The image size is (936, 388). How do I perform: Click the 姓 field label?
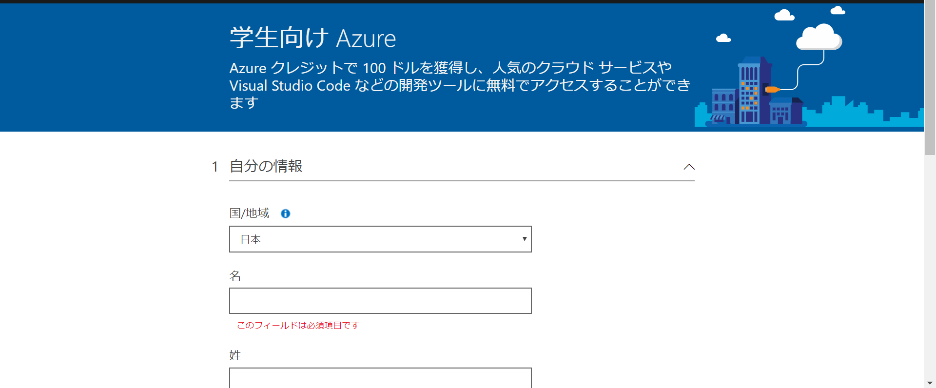pos(235,355)
